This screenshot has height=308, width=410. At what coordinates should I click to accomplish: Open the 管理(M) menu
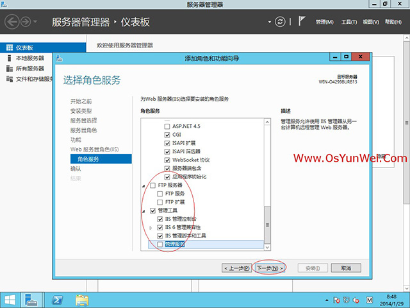[x=325, y=22]
